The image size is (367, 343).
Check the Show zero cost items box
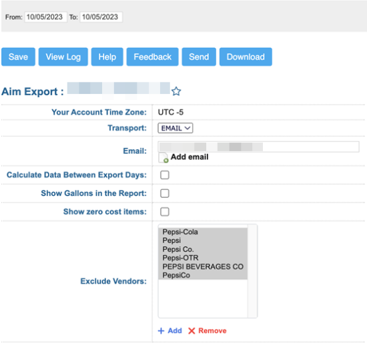coord(165,212)
